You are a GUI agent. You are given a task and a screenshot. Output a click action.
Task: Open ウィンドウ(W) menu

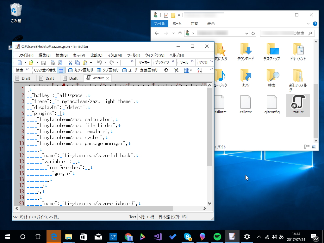pyautogui.click(x=154, y=55)
